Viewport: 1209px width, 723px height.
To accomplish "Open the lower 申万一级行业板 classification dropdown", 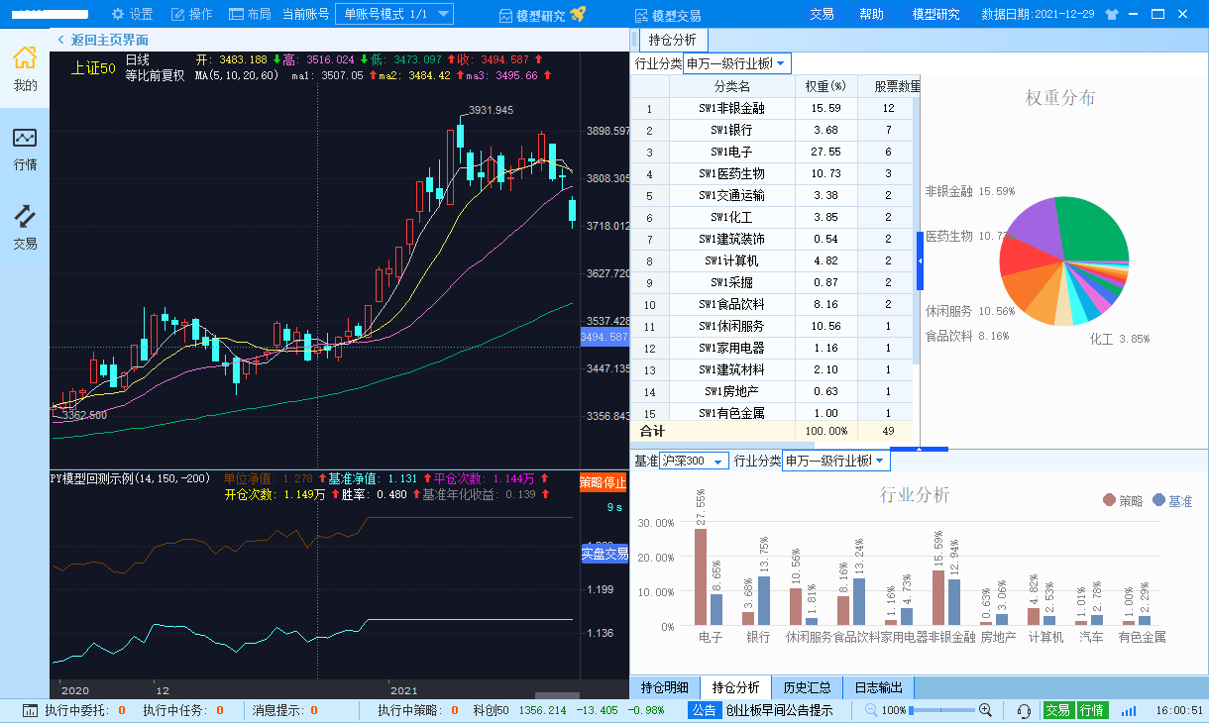I will pyautogui.click(x=836, y=461).
